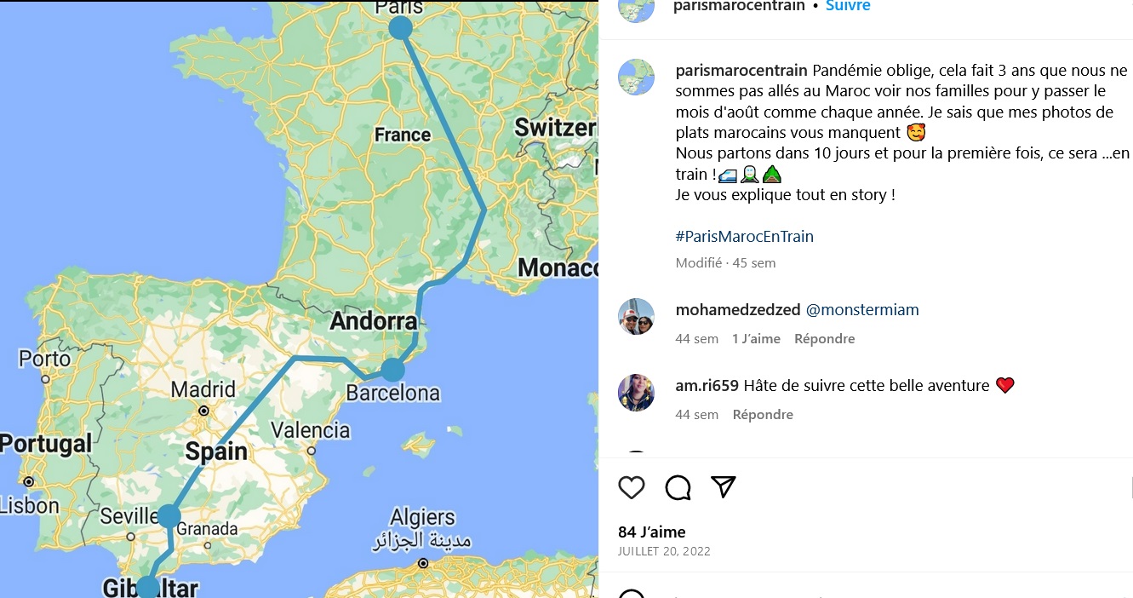This screenshot has width=1133, height=598.
Task: Reply to am.ri659 comment with Répondre
Action: tap(763, 415)
